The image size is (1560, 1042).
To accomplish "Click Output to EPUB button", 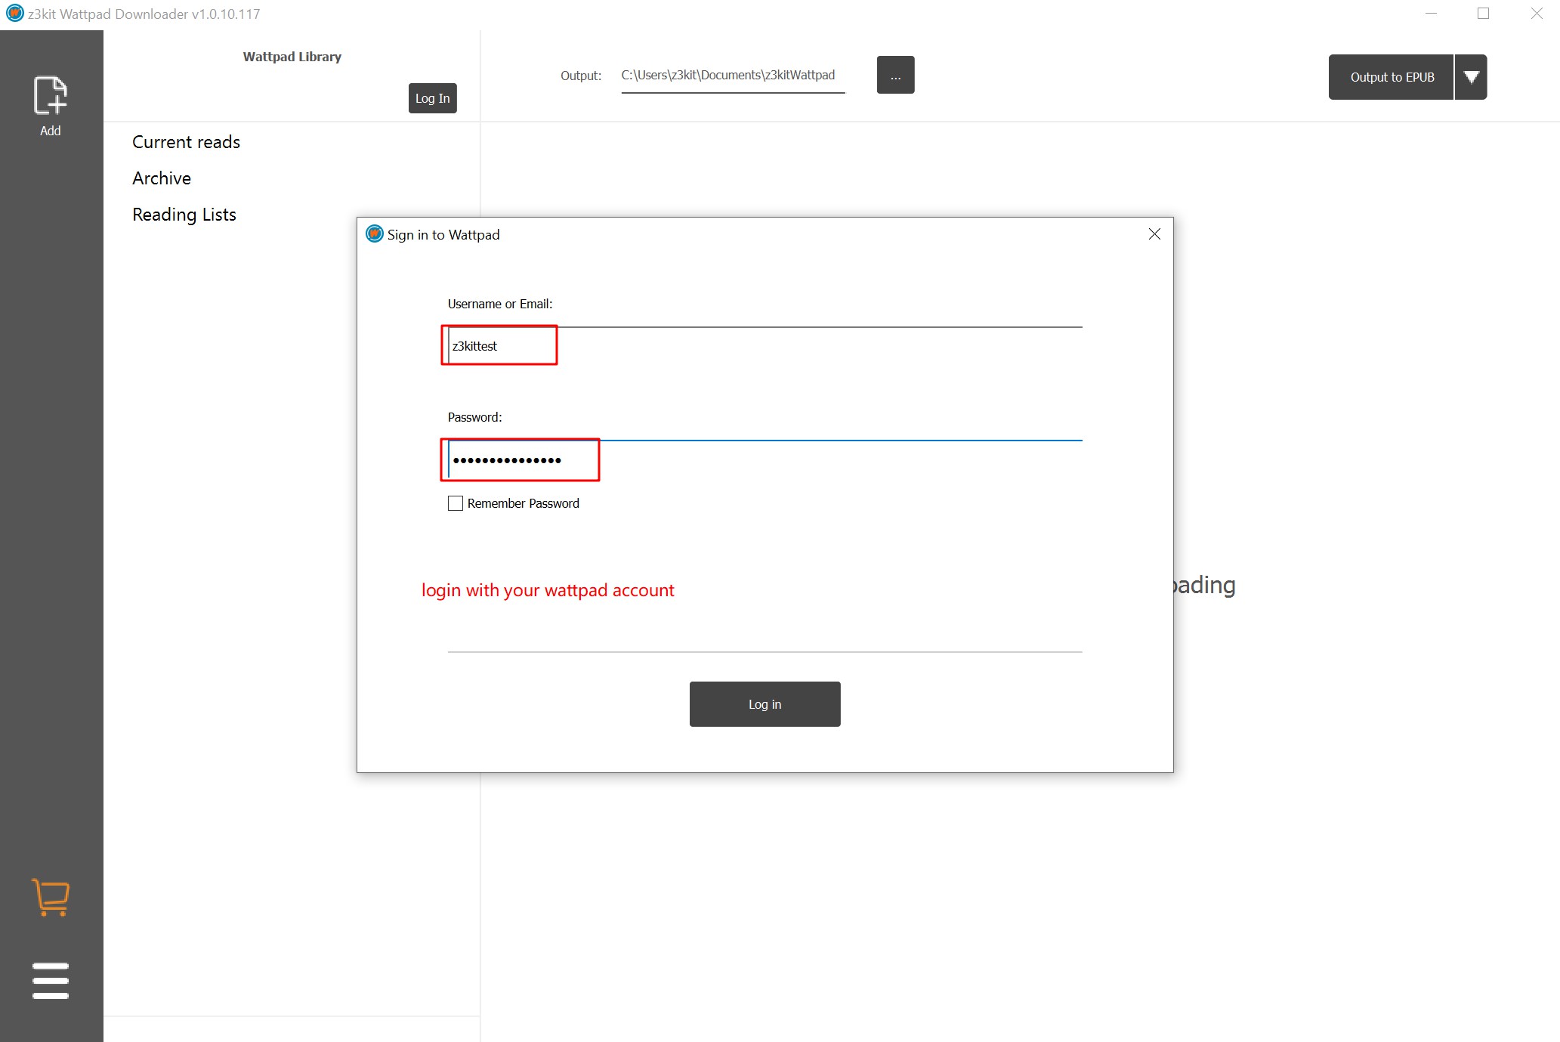I will (1391, 77).
